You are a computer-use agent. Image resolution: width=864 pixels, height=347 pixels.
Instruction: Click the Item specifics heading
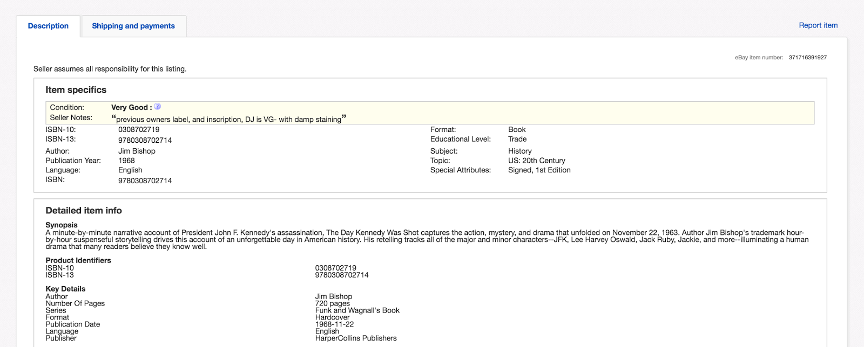pyautogui.click(x=76, y=90)
